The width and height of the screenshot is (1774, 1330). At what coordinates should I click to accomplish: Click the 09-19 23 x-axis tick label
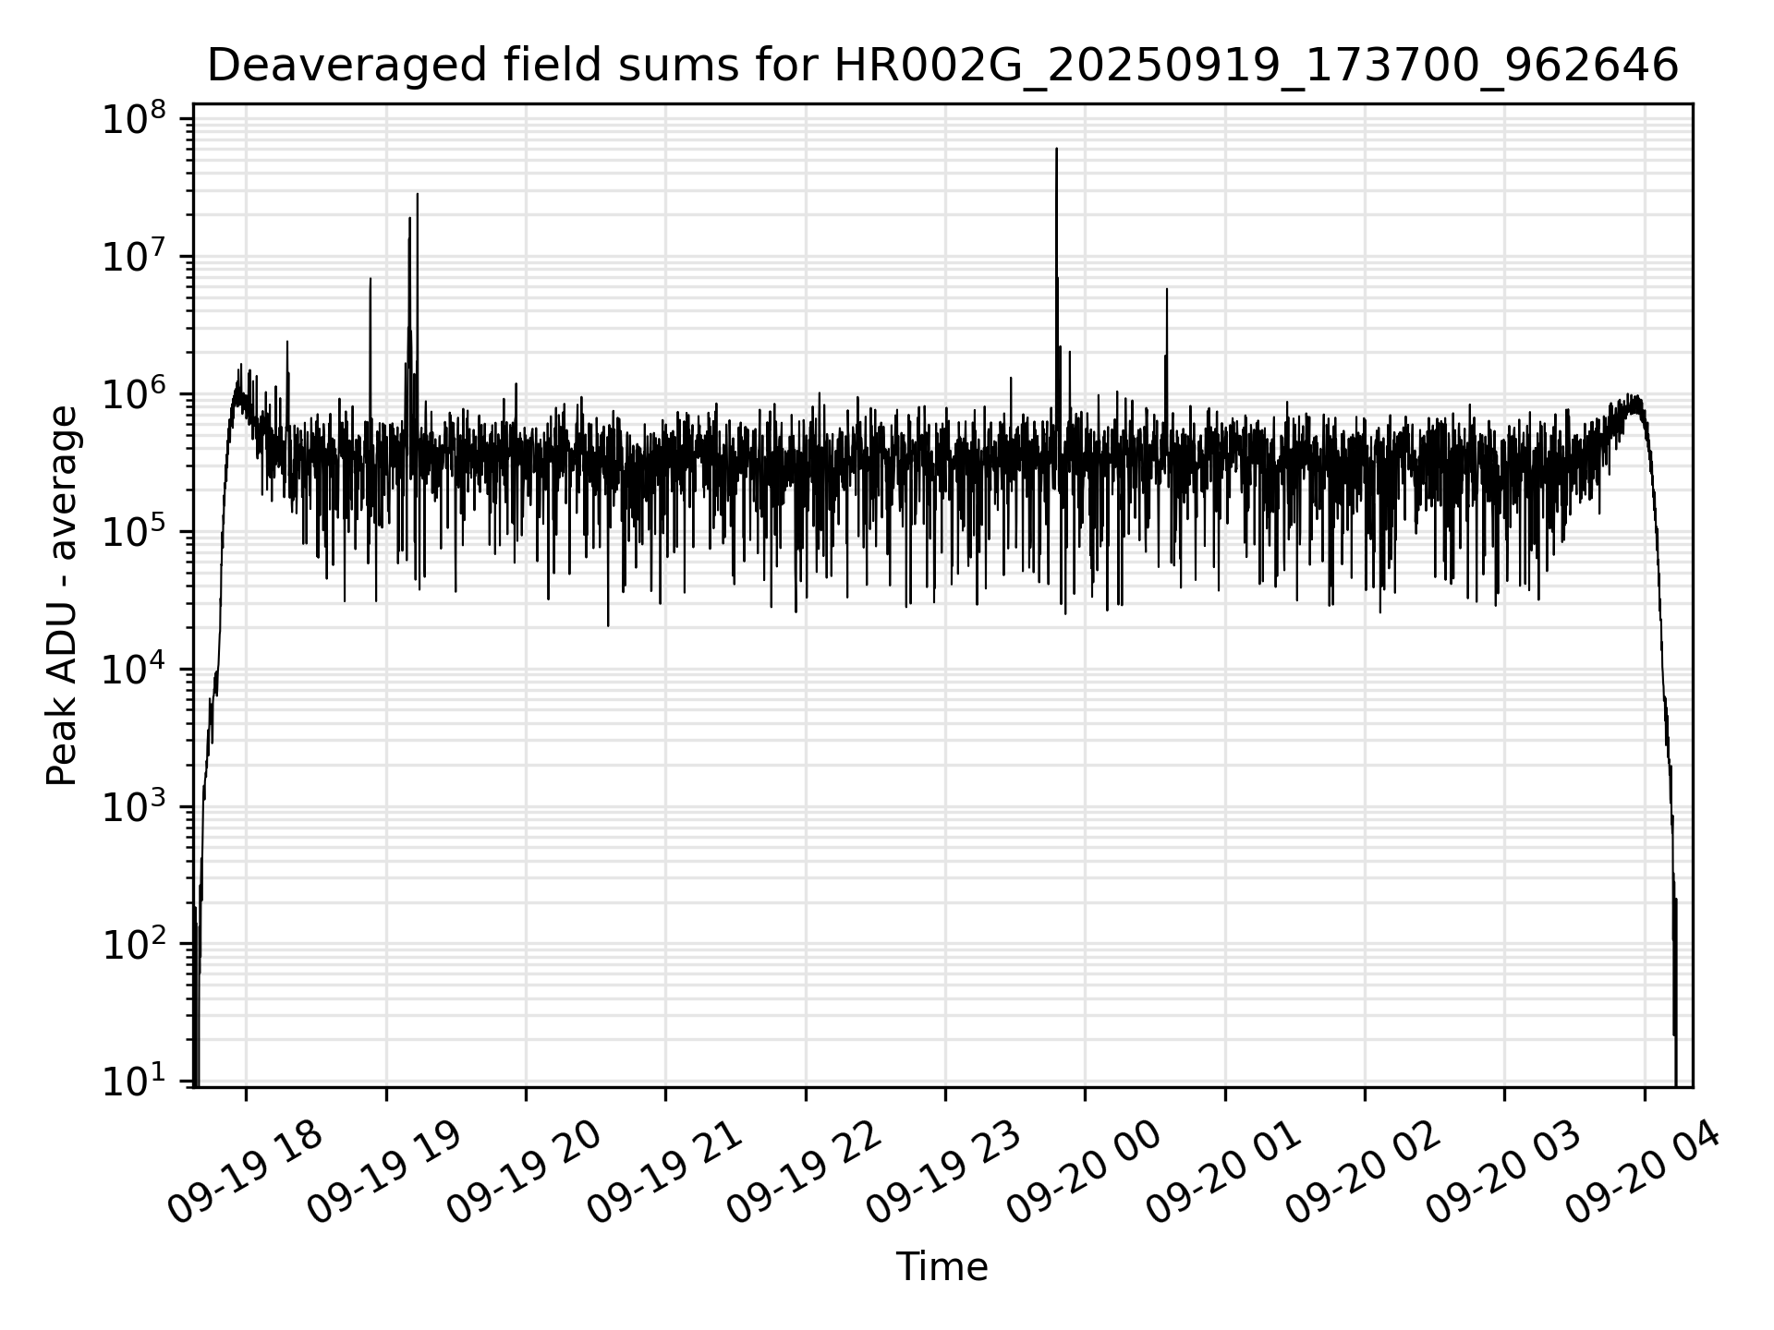click(943, 1173)
